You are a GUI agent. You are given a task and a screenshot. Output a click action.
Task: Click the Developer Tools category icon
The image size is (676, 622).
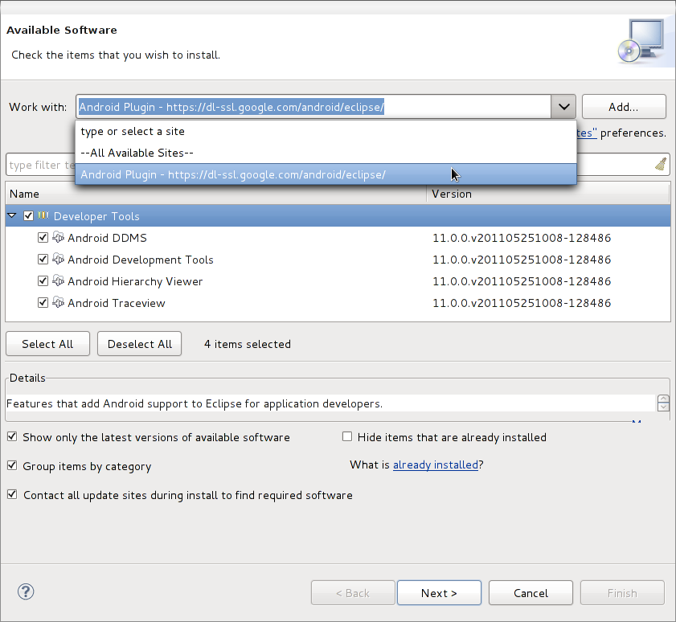(x=43, y=215)
